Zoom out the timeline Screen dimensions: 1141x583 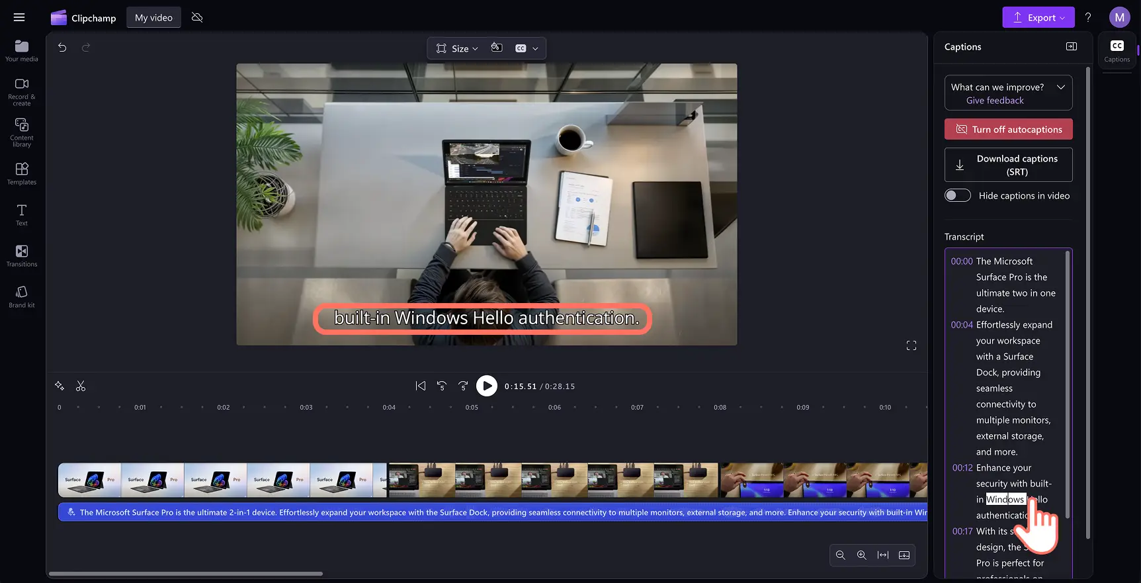841,555
